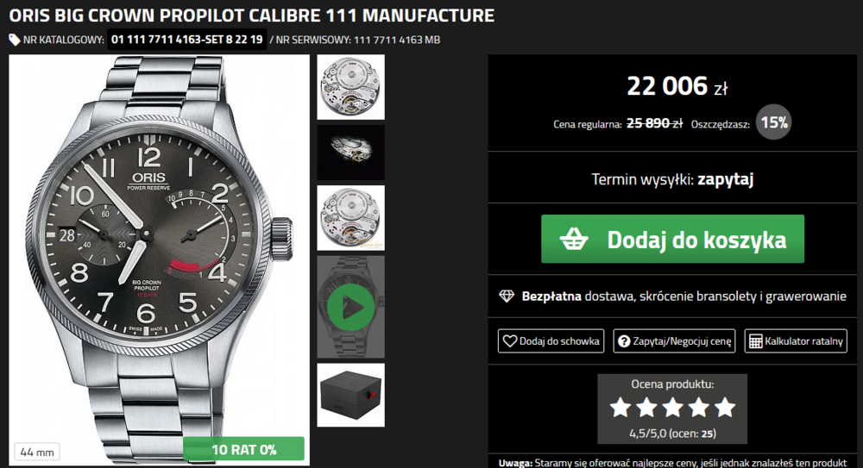Click the main Oris watch image
This screenshot has height=468, width=863.
click(160, 250)
